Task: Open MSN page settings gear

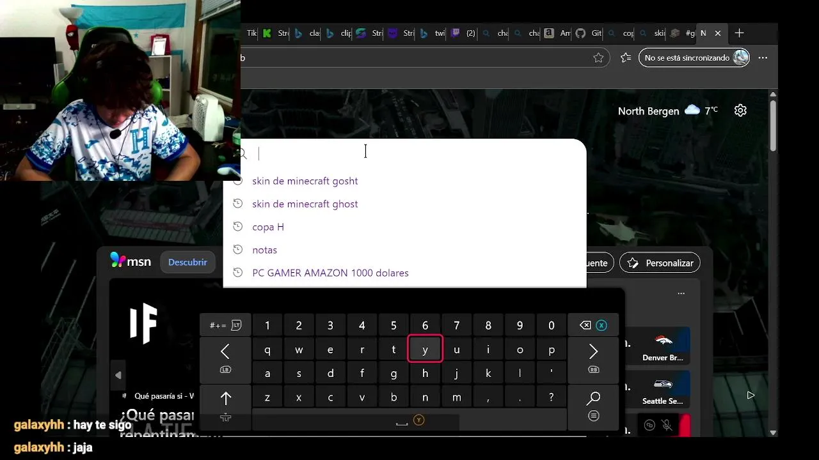Action: 740,111
